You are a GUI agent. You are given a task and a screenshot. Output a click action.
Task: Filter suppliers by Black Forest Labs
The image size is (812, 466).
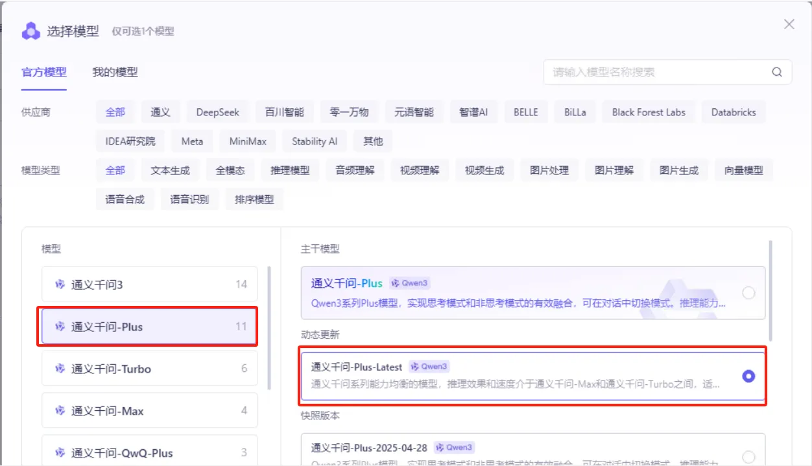[x=649, y=112]
